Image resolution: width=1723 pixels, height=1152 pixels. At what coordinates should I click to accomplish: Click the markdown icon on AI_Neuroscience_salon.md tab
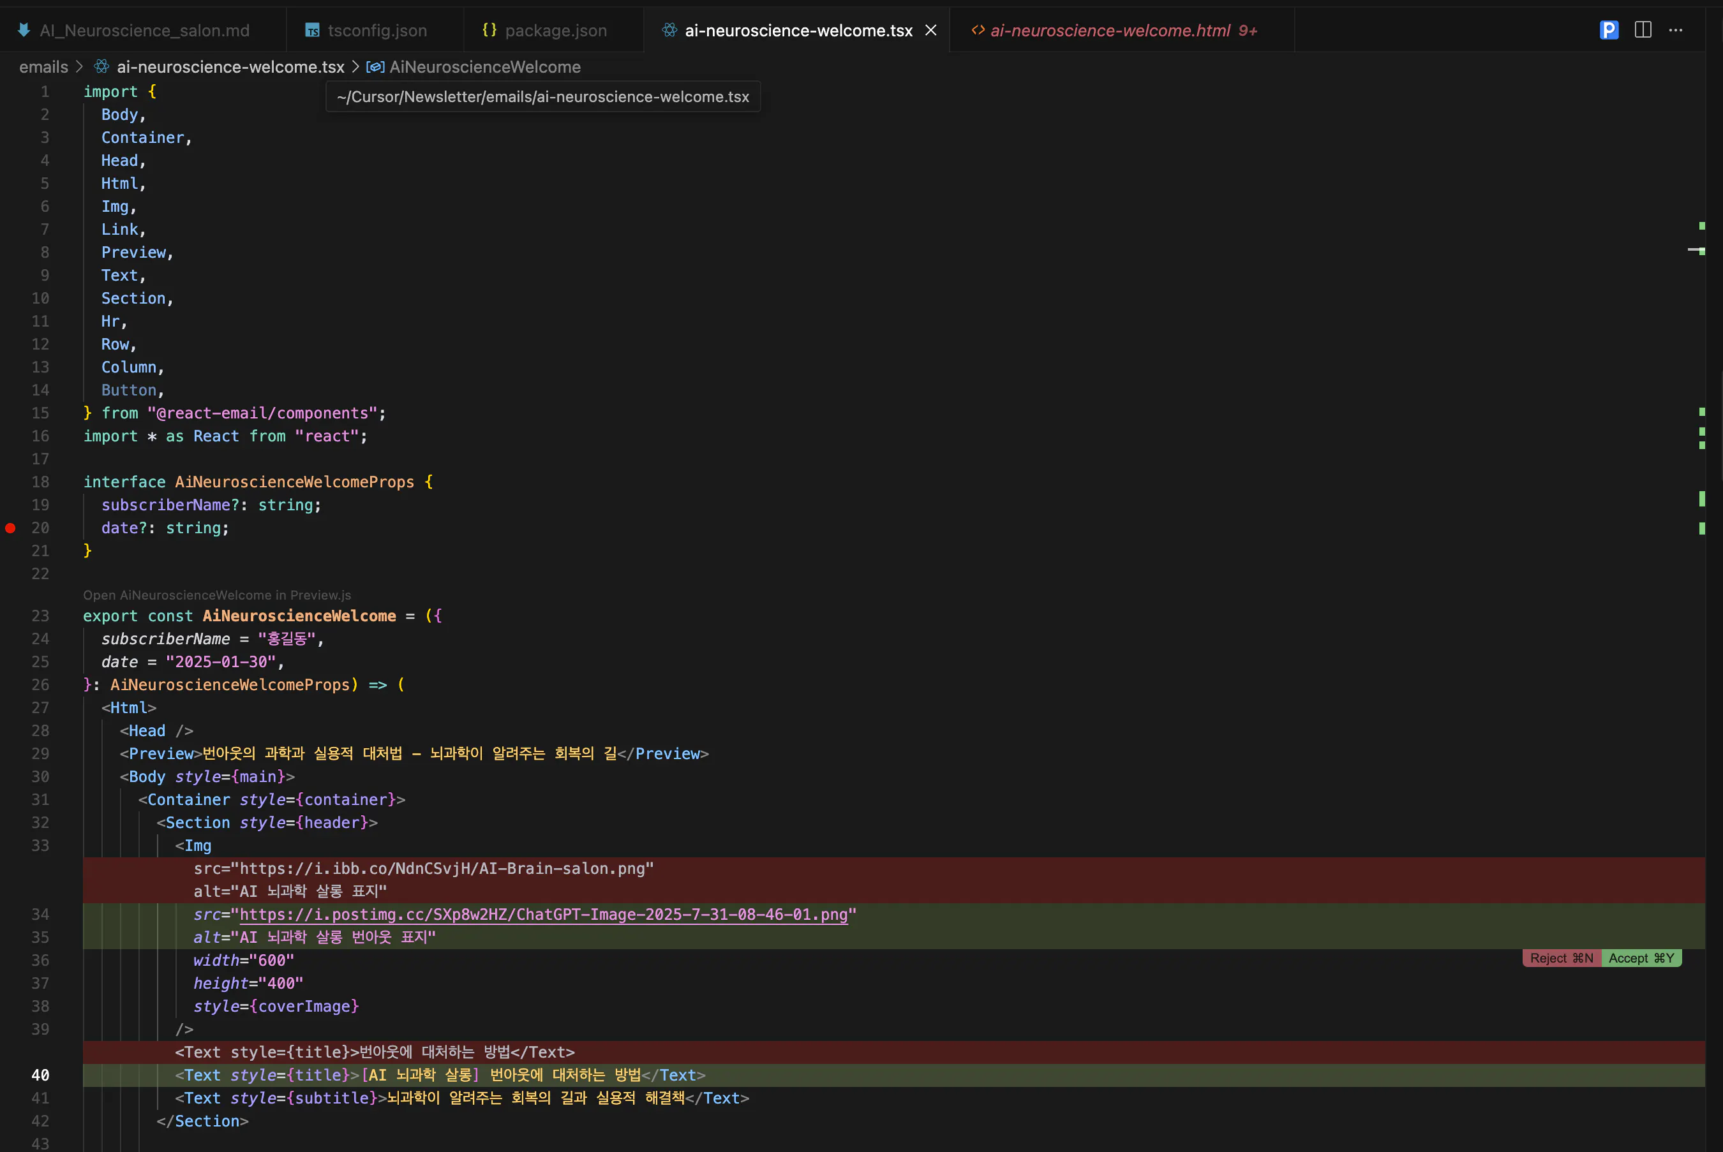[x=24, y=30]
